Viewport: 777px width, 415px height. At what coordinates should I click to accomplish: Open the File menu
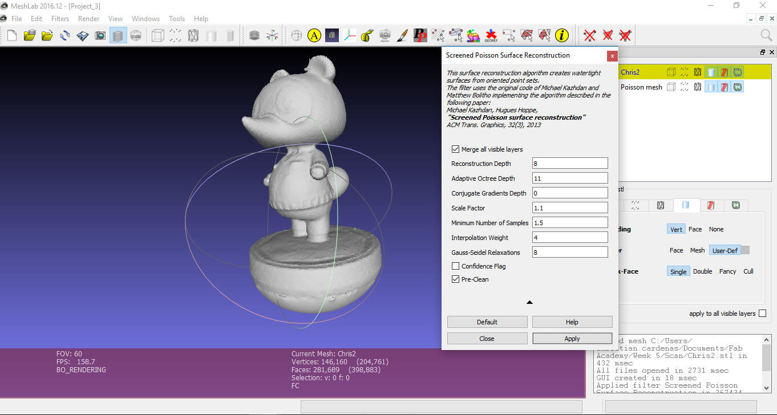click(x=17, y=19)
